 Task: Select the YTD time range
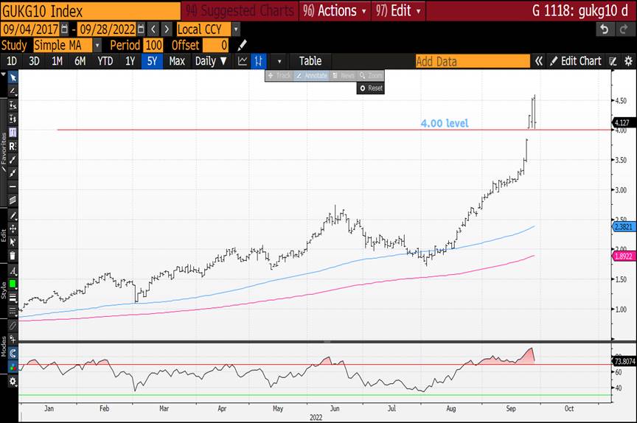(x=105, y=61)
